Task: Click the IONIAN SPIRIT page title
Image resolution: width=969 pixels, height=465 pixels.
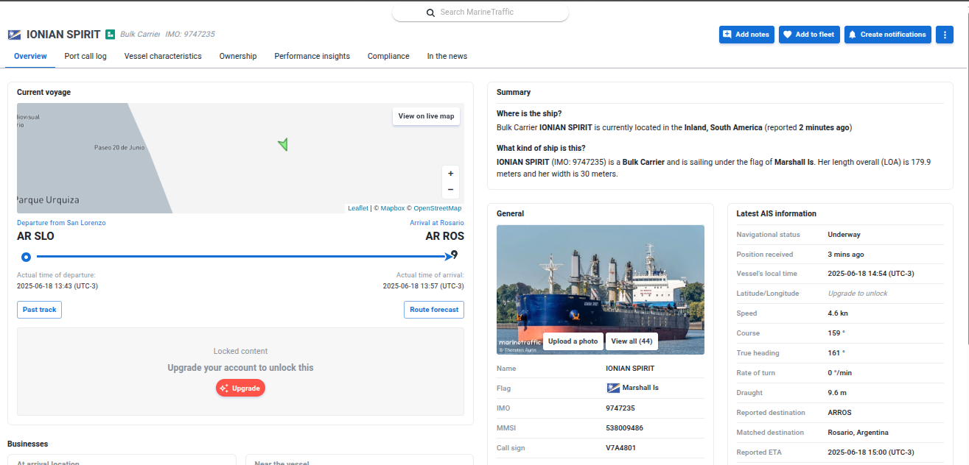Action: pos(63,35)
